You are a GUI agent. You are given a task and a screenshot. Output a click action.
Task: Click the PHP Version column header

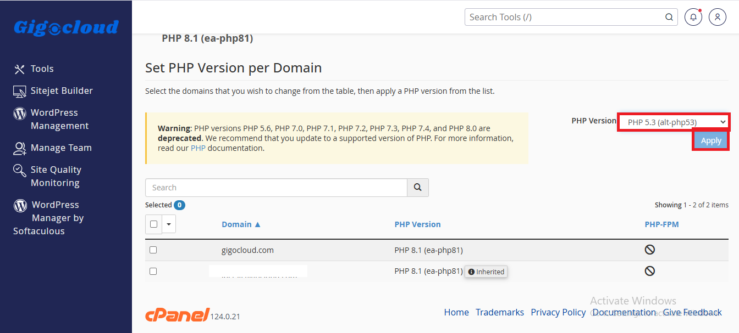click(417, 224)
